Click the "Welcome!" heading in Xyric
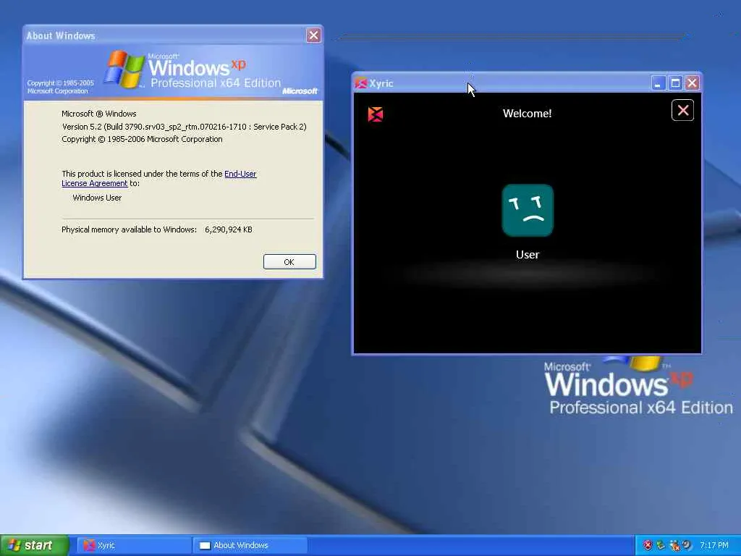 tap(527, 114)
